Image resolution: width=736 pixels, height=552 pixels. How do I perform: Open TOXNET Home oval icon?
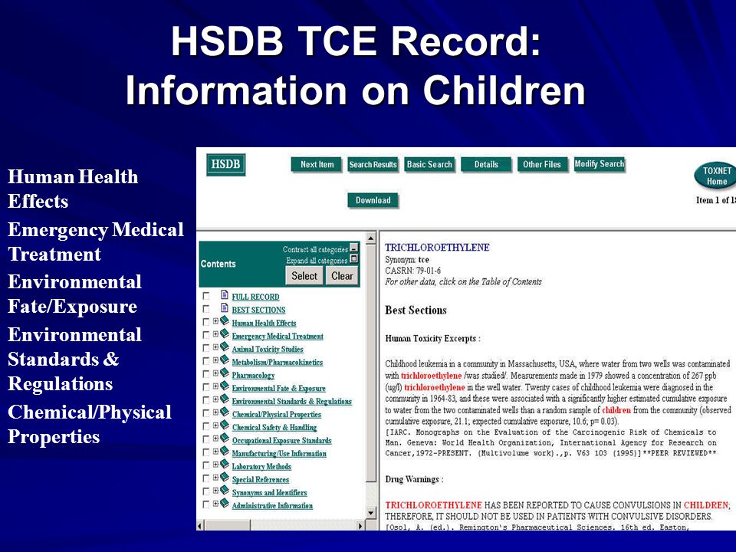tap(716, 176)
